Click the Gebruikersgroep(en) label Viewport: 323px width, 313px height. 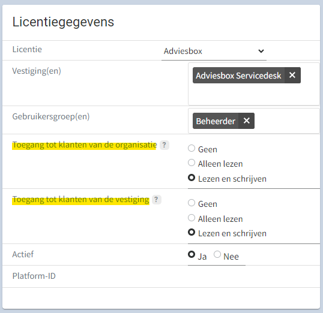(x=51, y=117)
